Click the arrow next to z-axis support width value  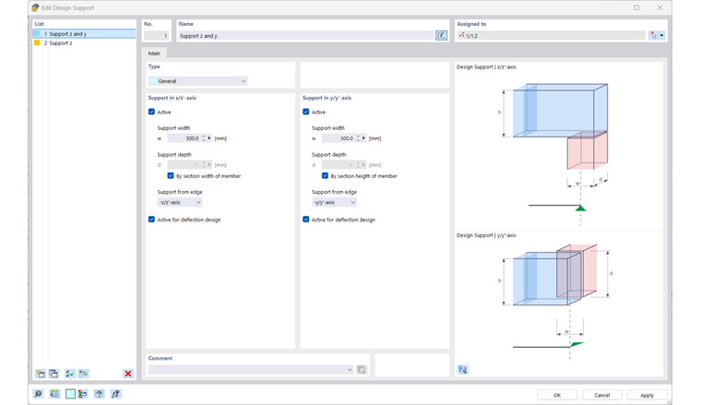click(209, 138)
